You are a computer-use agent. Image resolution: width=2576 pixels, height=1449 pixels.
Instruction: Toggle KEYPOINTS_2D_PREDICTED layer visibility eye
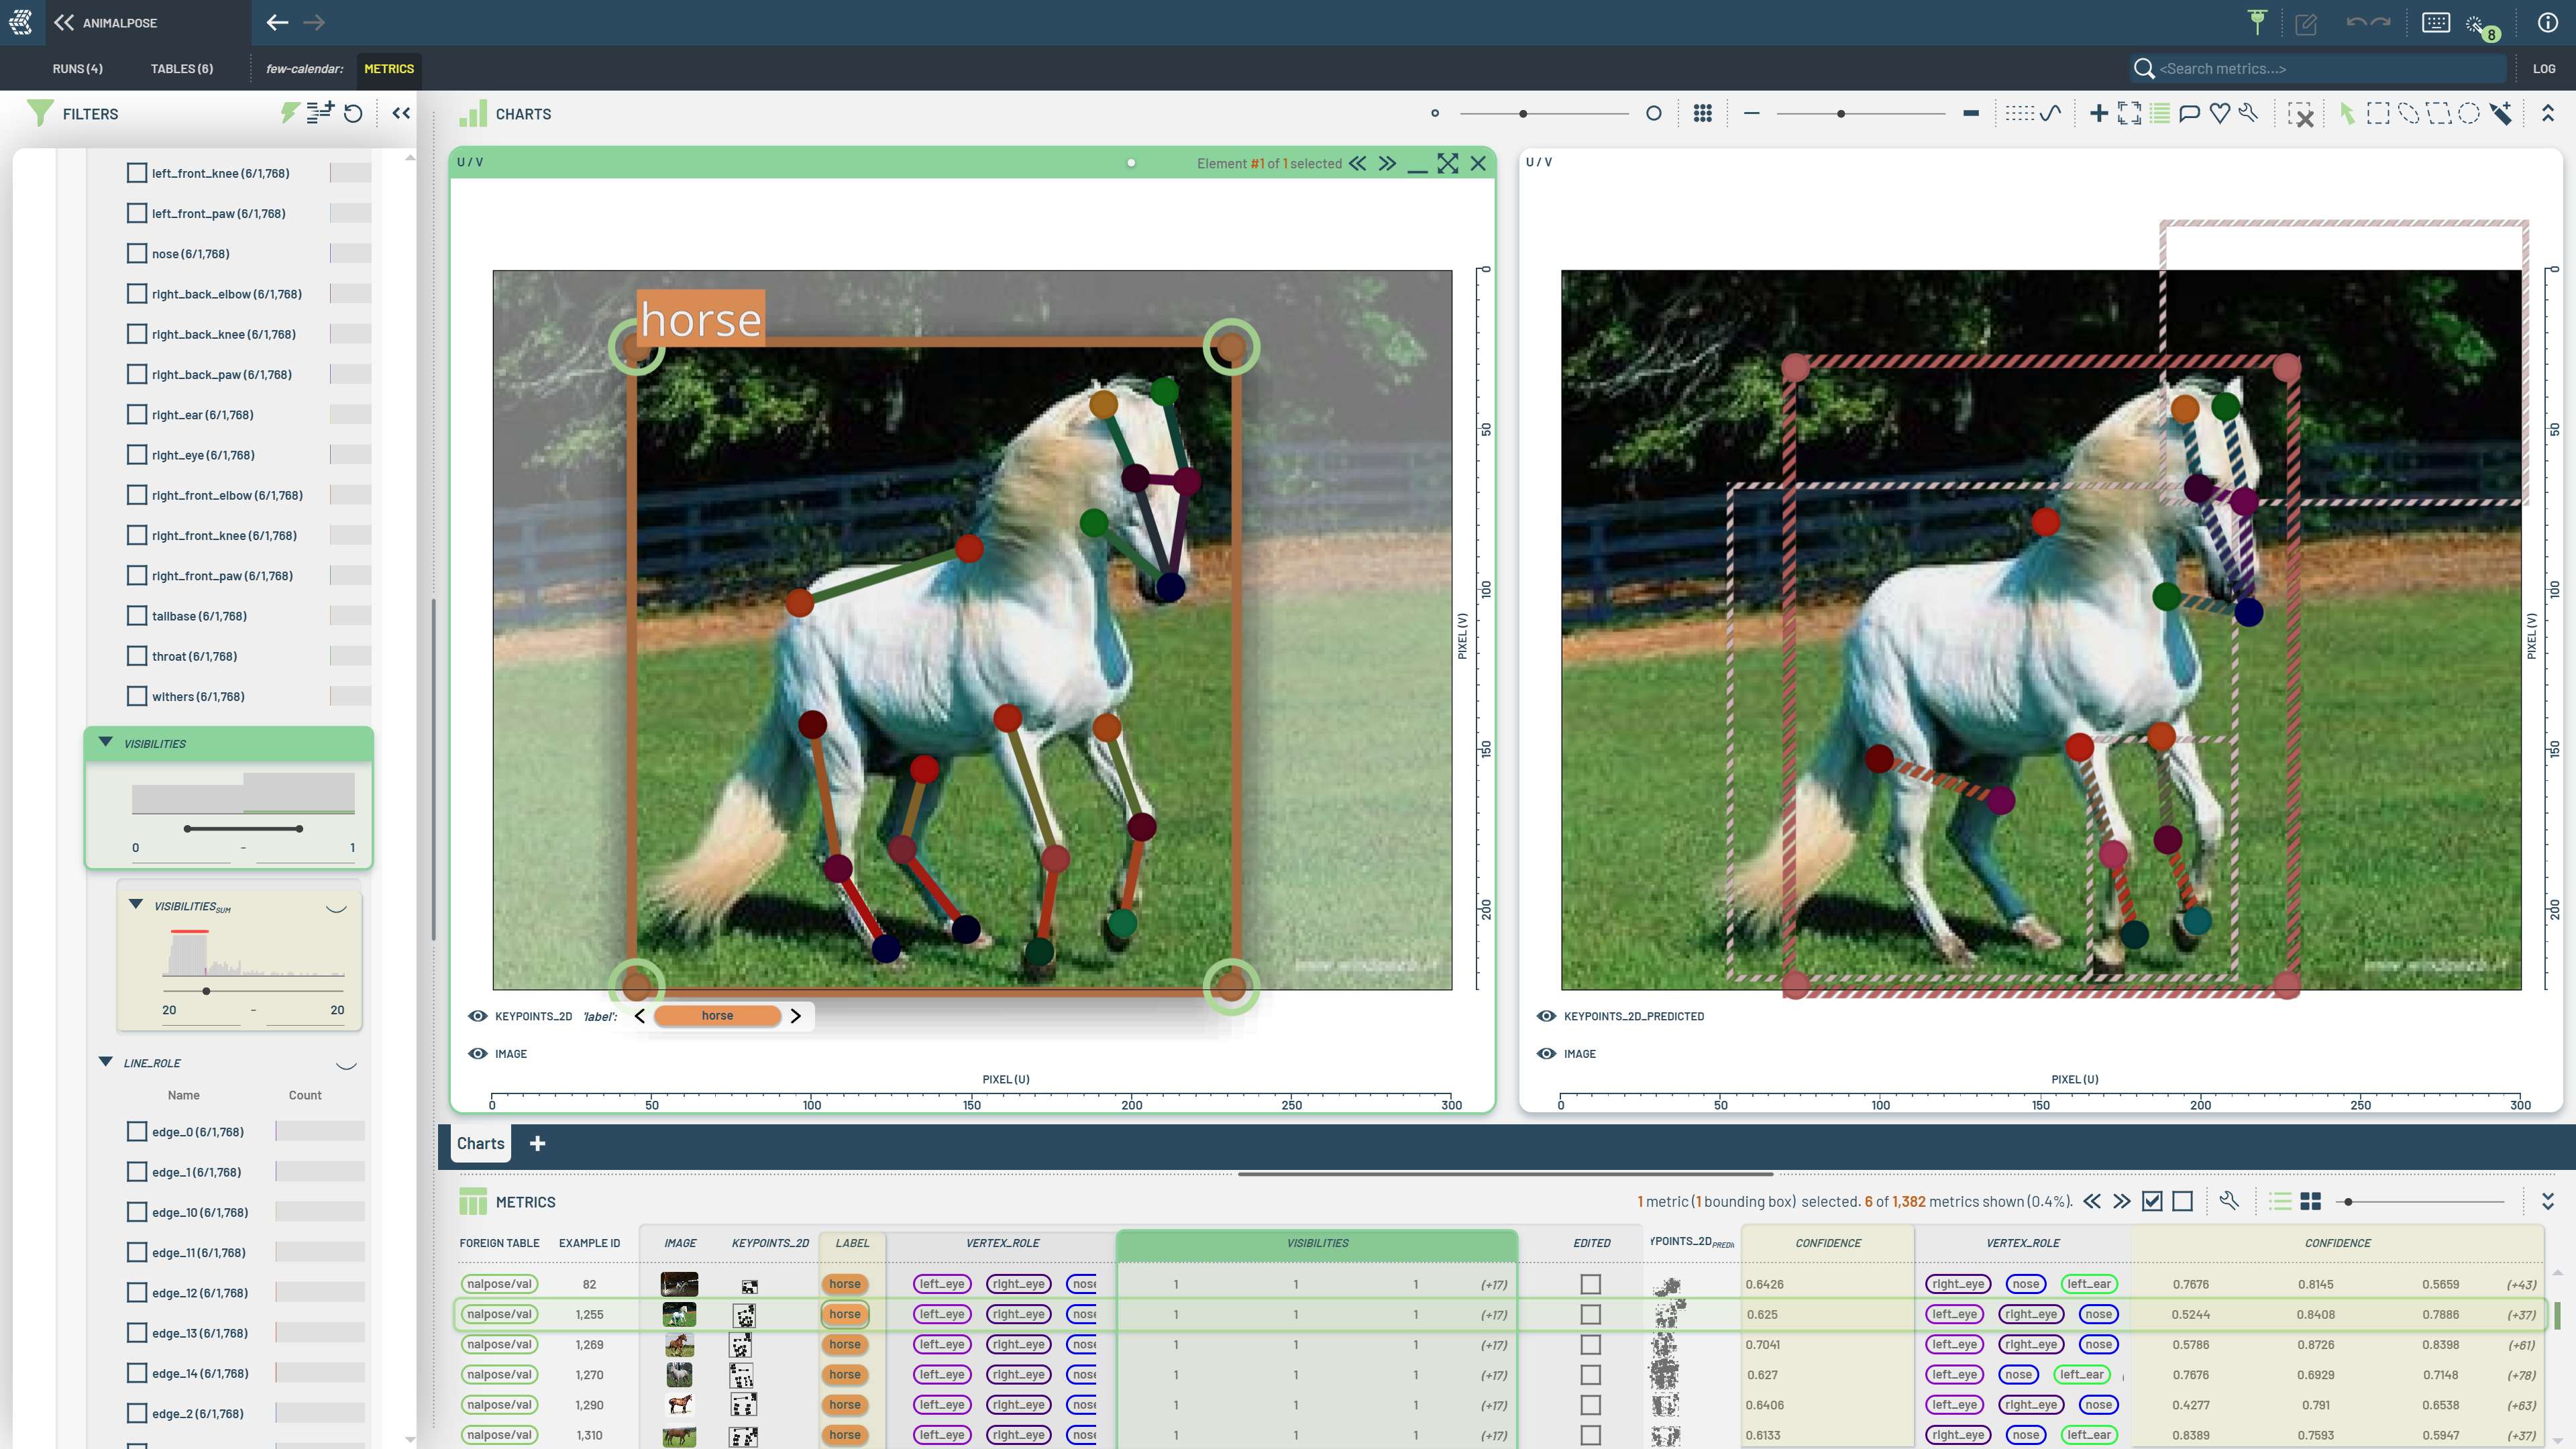click(1546, 1016)
